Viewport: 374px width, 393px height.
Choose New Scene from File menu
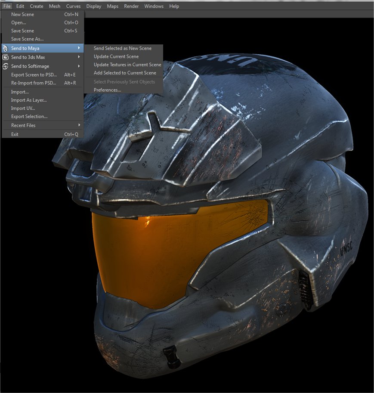[43, 14]
